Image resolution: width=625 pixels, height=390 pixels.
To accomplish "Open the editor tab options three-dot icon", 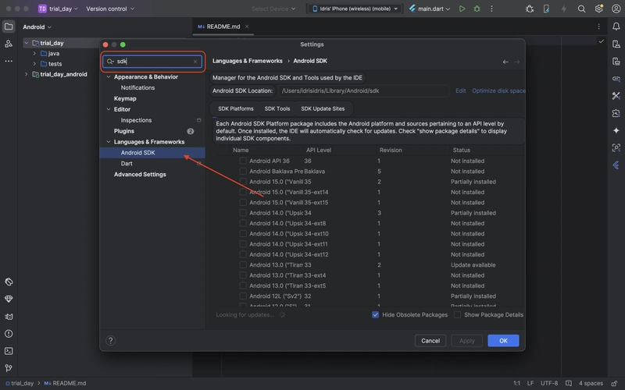I will click(x=598, y=27).
